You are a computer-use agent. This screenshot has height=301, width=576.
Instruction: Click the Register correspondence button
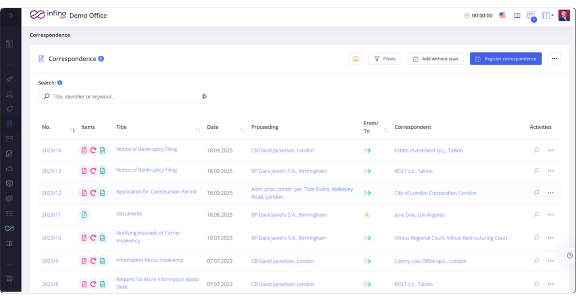[505, 59]
